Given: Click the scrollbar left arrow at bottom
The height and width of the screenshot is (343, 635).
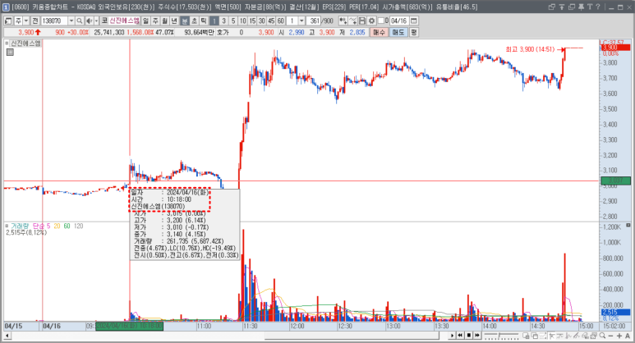Looking at the screenshot, I should point(7,336).
